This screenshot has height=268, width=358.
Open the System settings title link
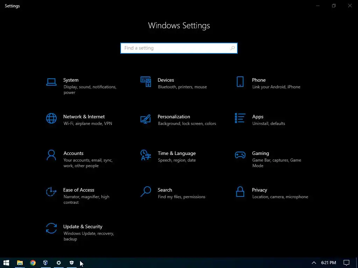click(x=71, y=80)
